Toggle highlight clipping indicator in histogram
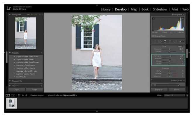Viewport: 194px width, 117px height. tap(183, 18)
